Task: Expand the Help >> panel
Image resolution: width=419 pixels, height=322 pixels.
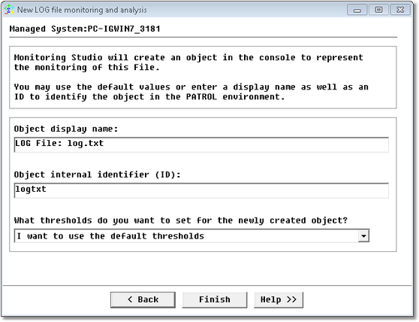Action: pos(279,299)
